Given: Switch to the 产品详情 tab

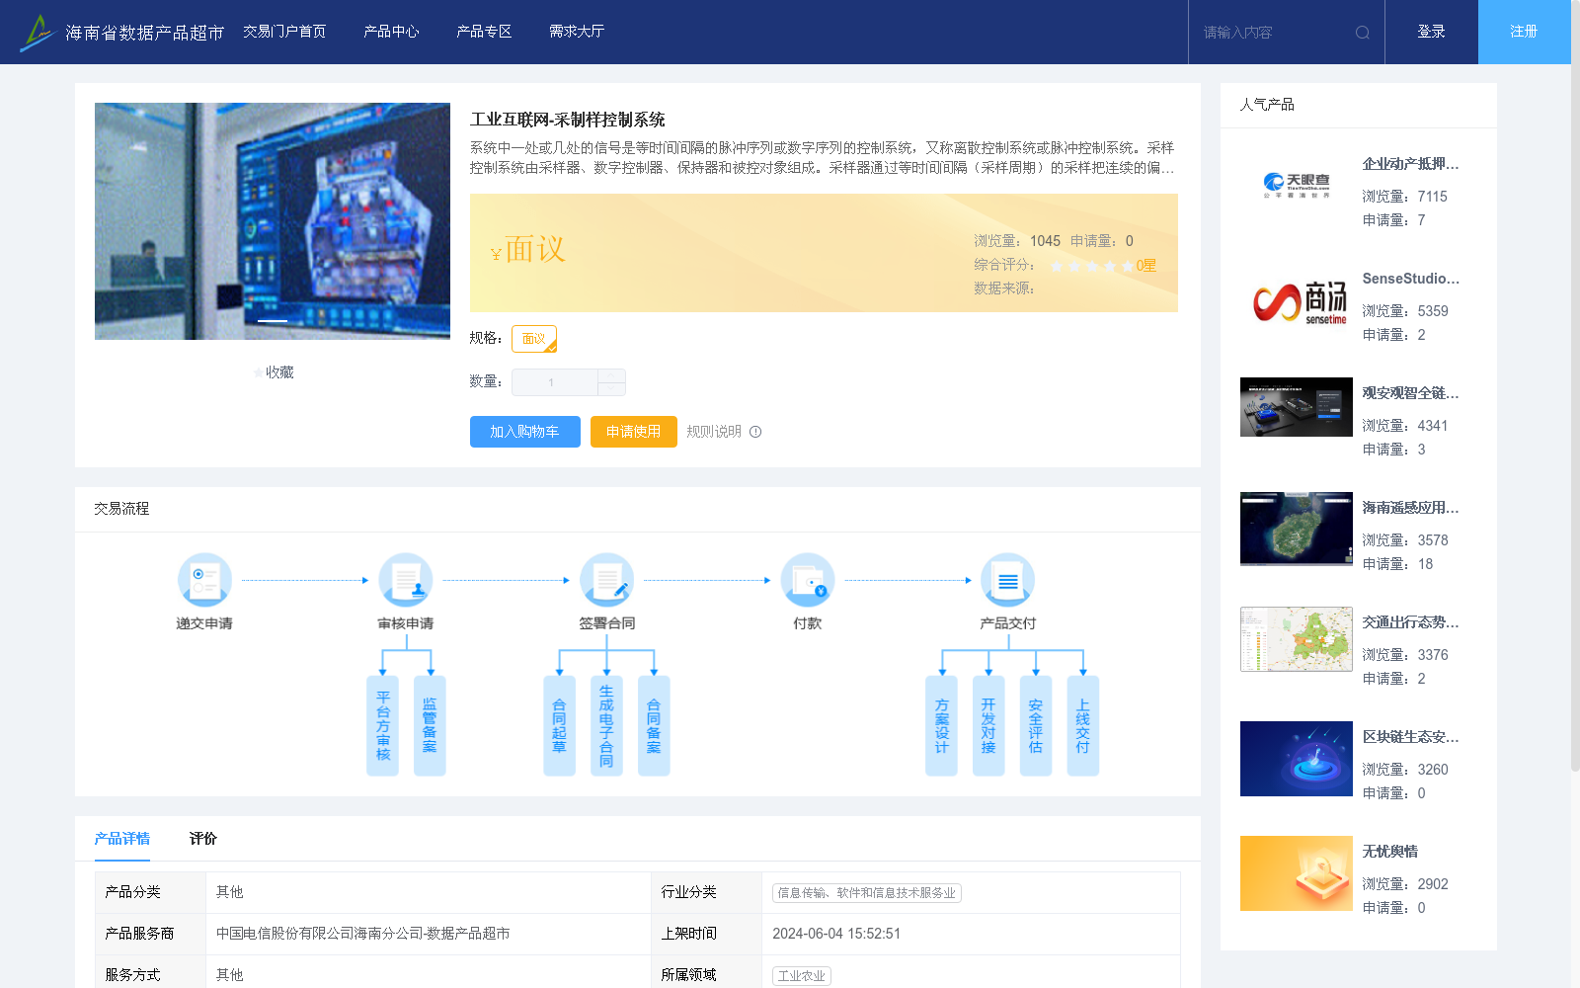Looking at the screenshot, I should pyautogui.click(x=122, y=838).
